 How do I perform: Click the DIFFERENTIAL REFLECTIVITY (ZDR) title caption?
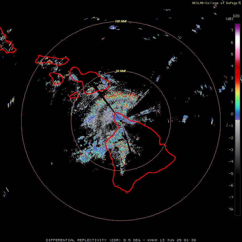(83, 240)
